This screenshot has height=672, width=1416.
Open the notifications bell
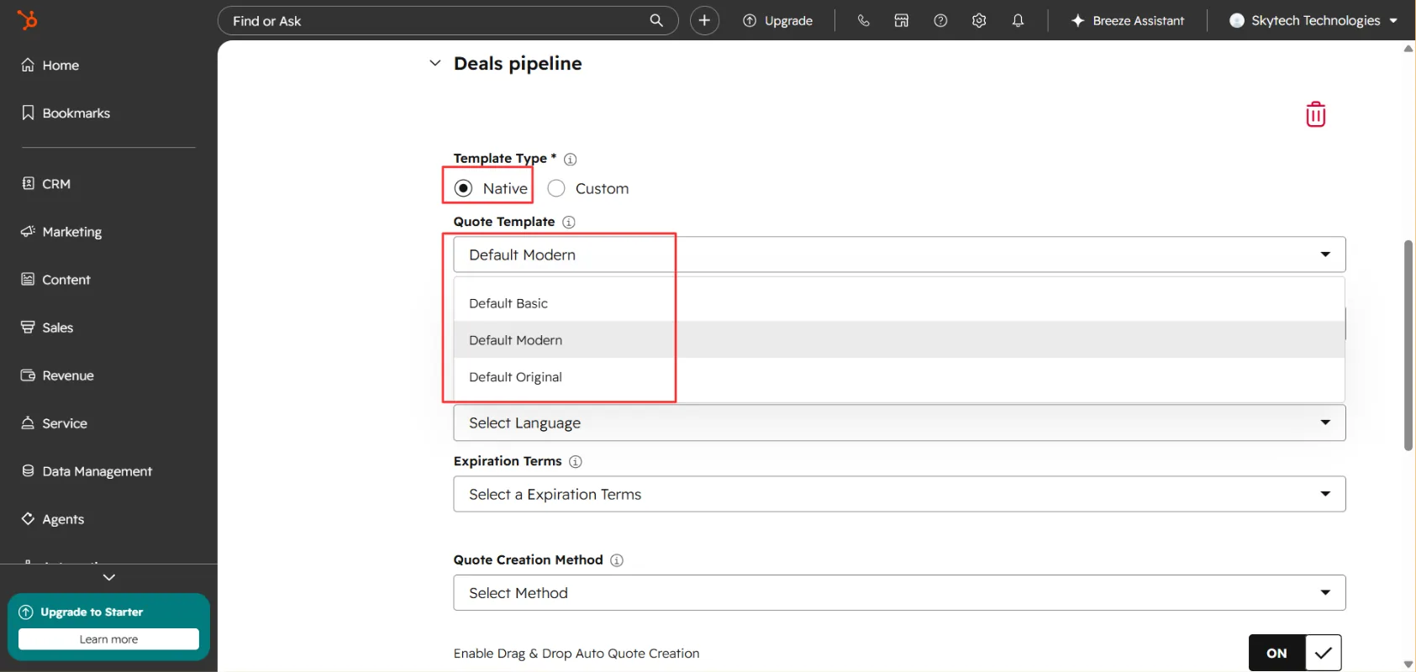(1018, 20)
